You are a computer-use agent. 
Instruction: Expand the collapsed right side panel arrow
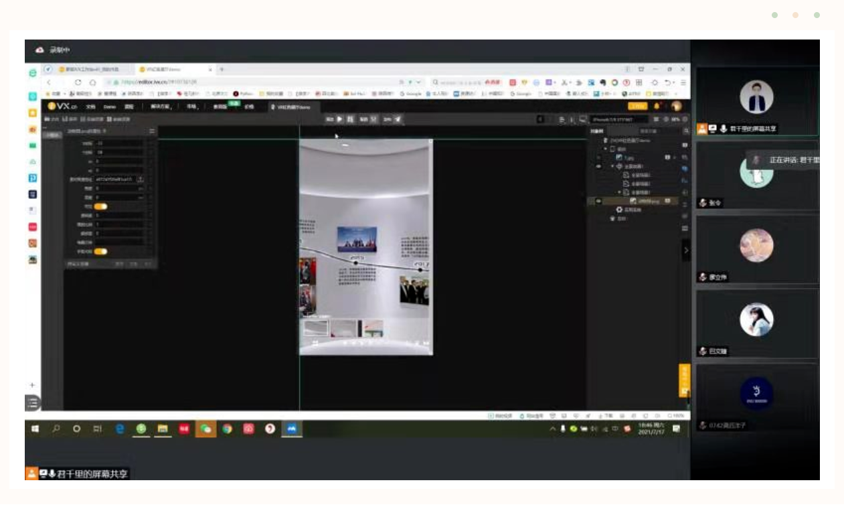(x=685, y=250)
